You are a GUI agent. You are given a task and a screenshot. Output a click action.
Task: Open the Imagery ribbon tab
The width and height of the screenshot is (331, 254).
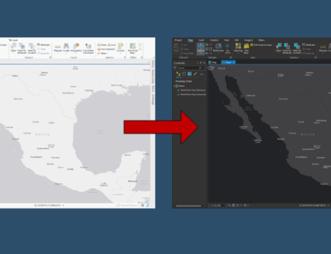tap(248, 40)
